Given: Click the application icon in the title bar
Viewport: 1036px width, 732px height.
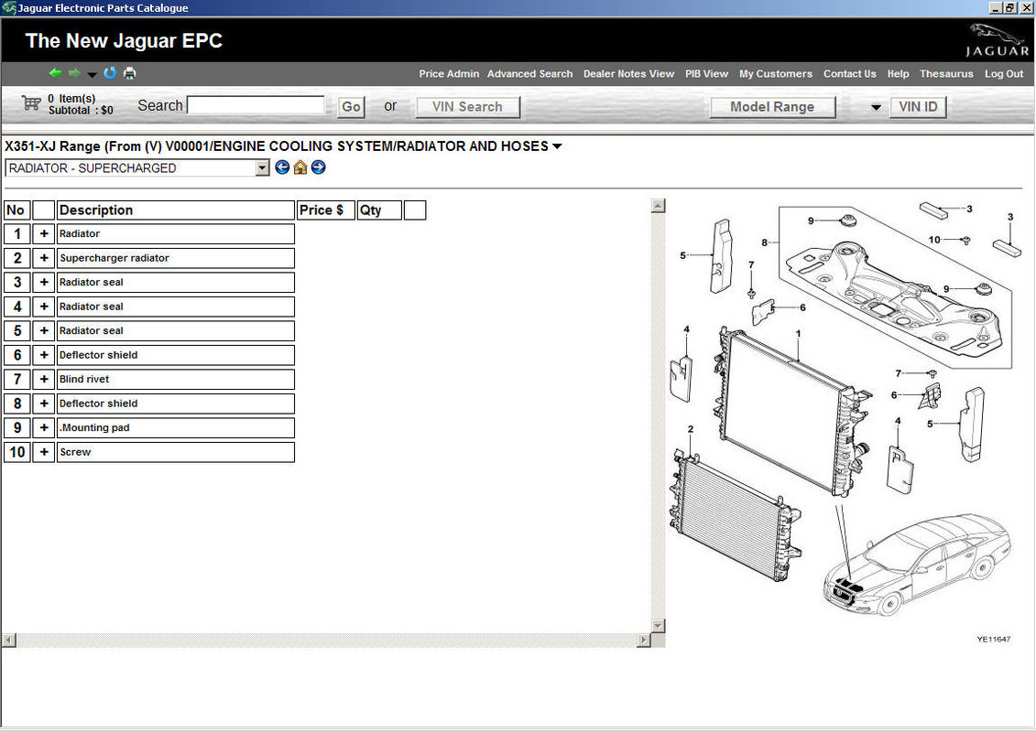Looking at the screenshot, I should pos(8,8).
